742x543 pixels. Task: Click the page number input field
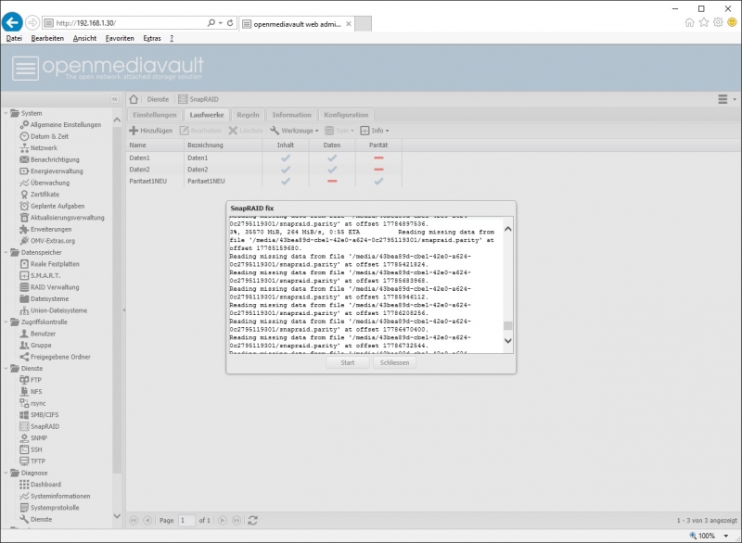186,521
